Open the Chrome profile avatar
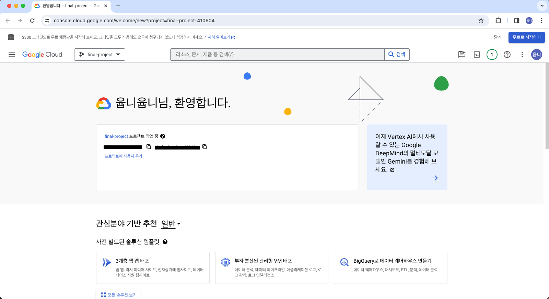 (529, 21)
